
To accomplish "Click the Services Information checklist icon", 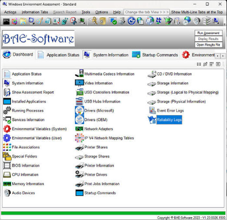I will coord(7,120).
